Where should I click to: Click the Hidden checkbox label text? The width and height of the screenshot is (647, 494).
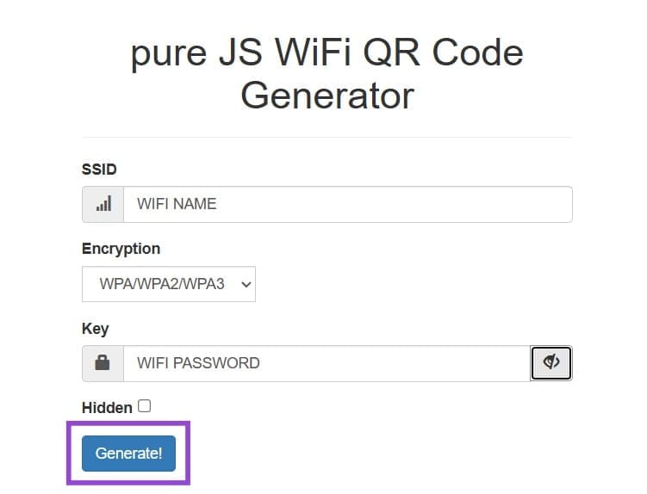107,407
